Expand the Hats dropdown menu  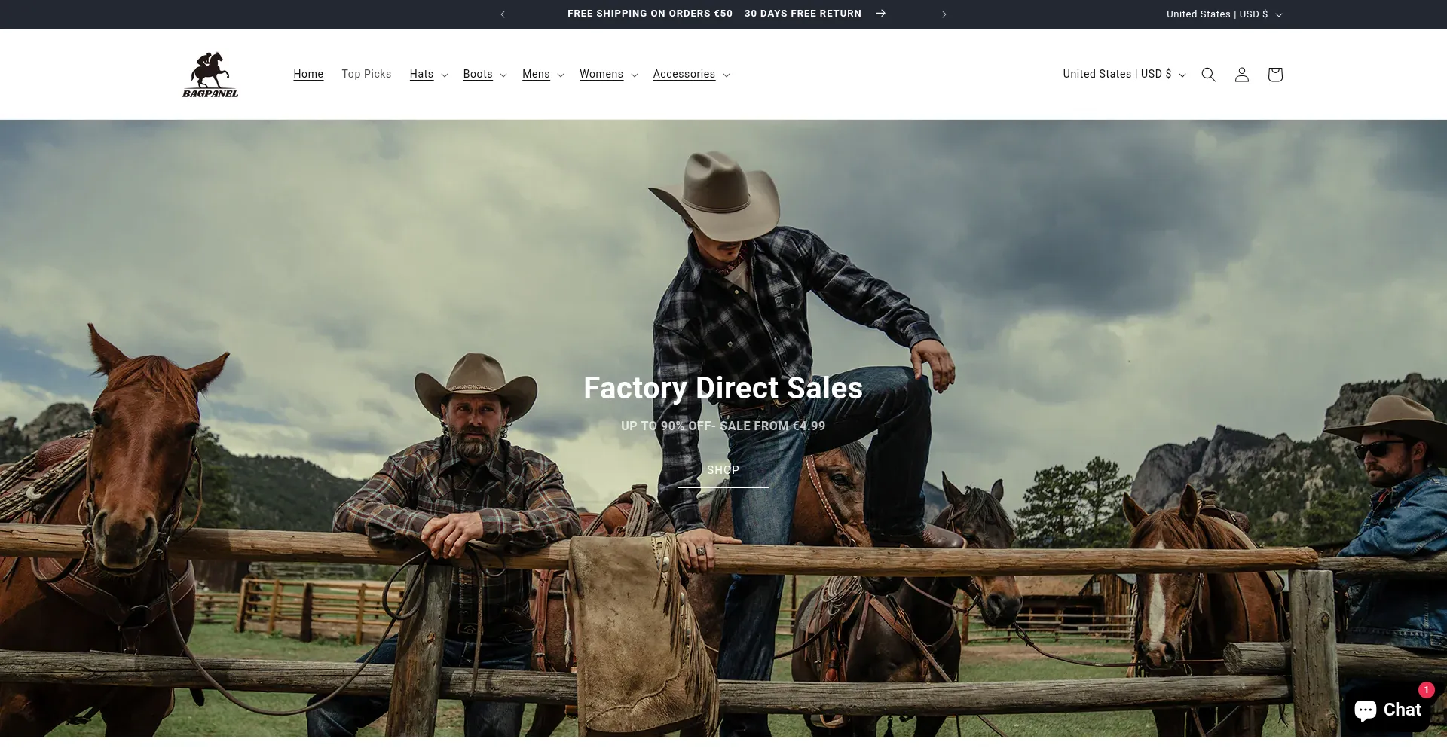(428, 75)
